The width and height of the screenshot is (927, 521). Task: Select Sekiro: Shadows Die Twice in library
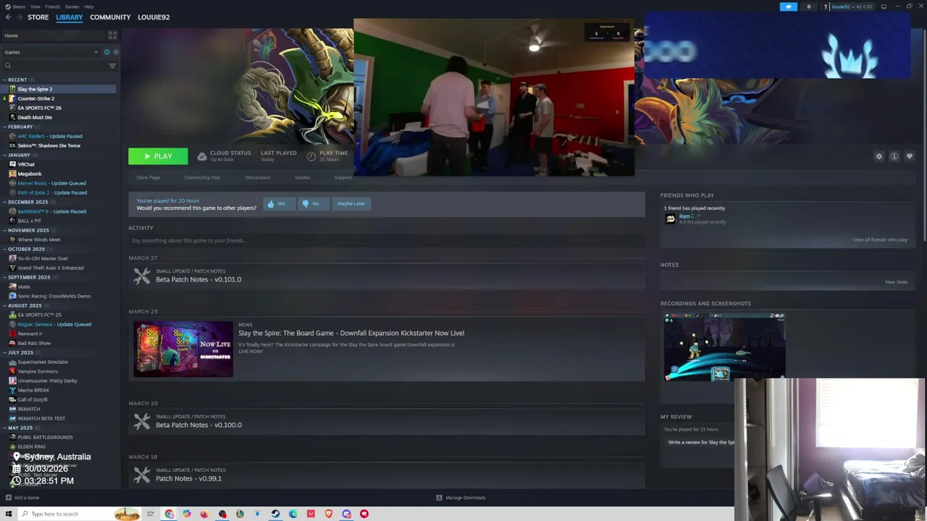coord(49,145)
